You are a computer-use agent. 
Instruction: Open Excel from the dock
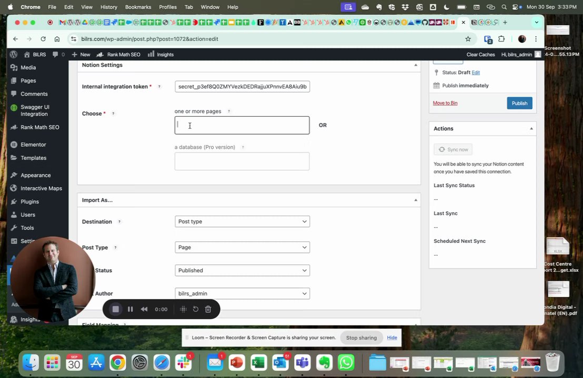[258, 363]
